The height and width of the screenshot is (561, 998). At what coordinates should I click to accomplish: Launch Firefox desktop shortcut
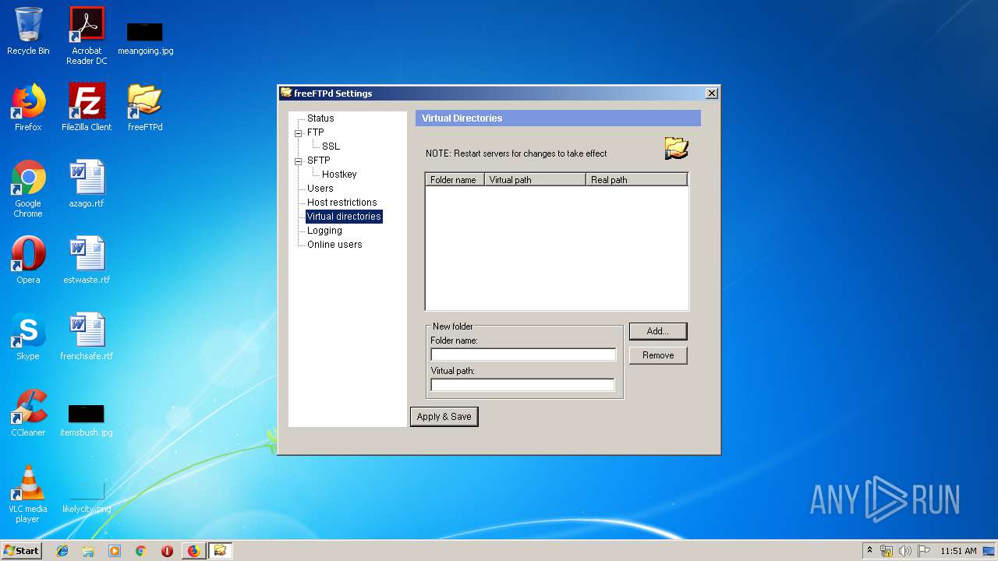coord(28,107)
